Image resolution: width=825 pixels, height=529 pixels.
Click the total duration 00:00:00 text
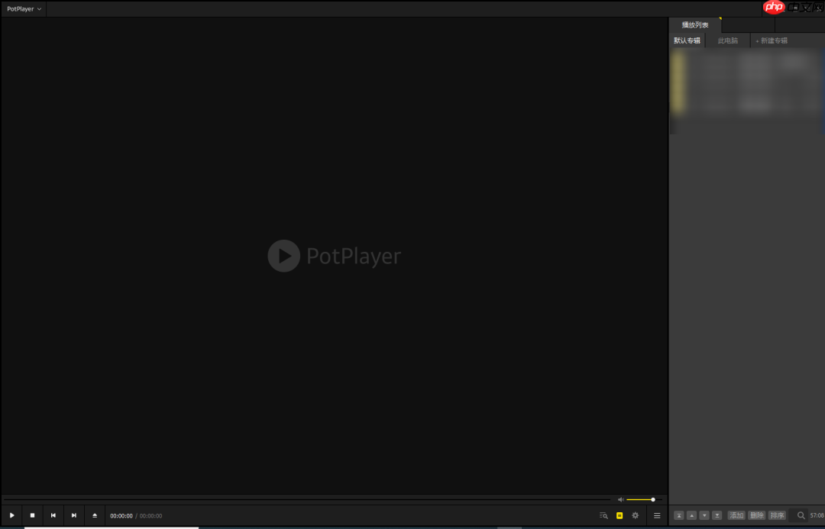pos(150,516)
